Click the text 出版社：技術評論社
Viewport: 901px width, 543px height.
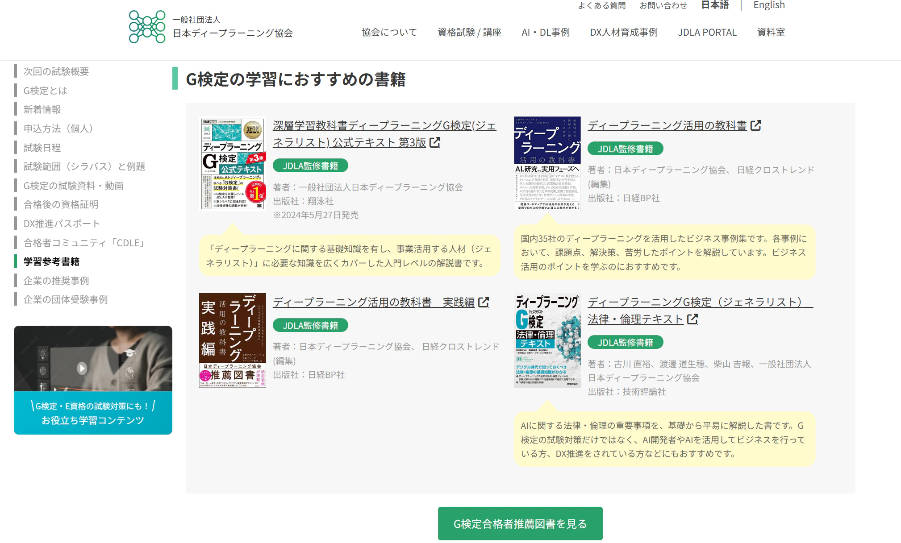tap(627, 392)
